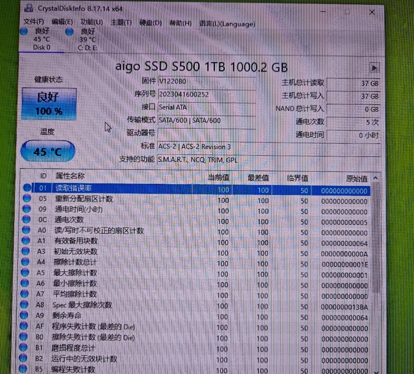
Task: Select row B0 擦除失败计数 (最差的 Die)
Action: [x=197, y=338]
